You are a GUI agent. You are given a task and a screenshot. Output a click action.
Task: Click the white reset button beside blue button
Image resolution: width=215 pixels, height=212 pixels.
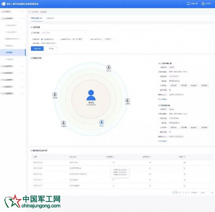pyautogui.click(x=50, y=48)
